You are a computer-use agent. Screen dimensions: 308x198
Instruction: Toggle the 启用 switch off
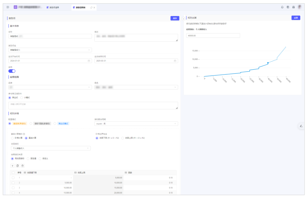12,71
